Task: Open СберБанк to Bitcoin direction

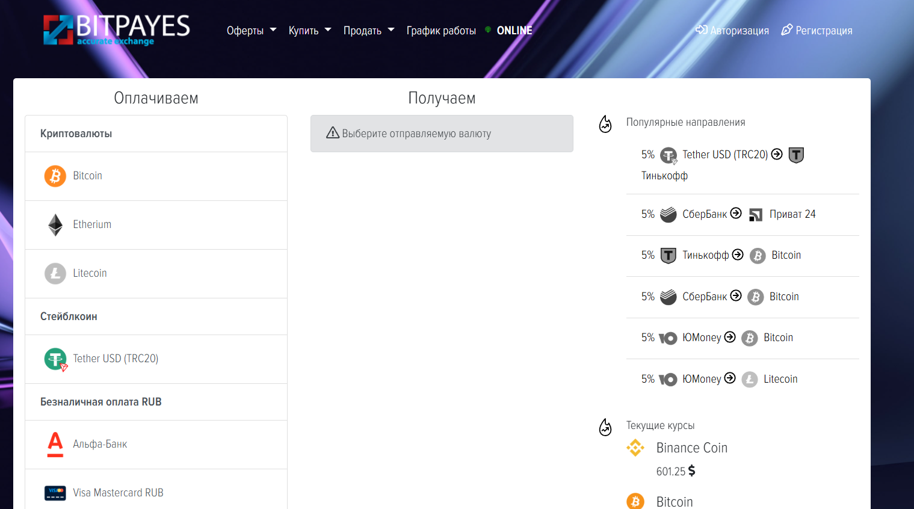Action: (743, 297)
